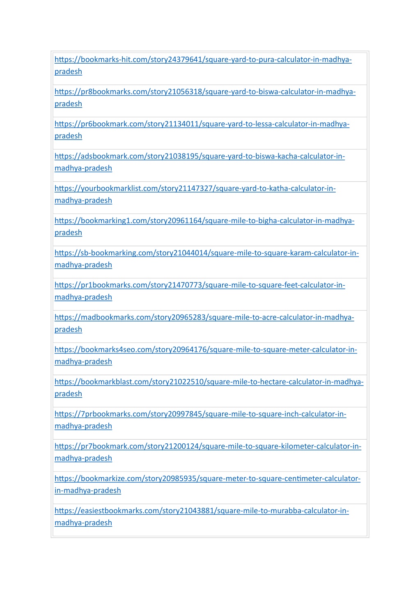
Task: Open the easiestbookmarks square-mile-to-murabba link
Action: click(202, 511)
